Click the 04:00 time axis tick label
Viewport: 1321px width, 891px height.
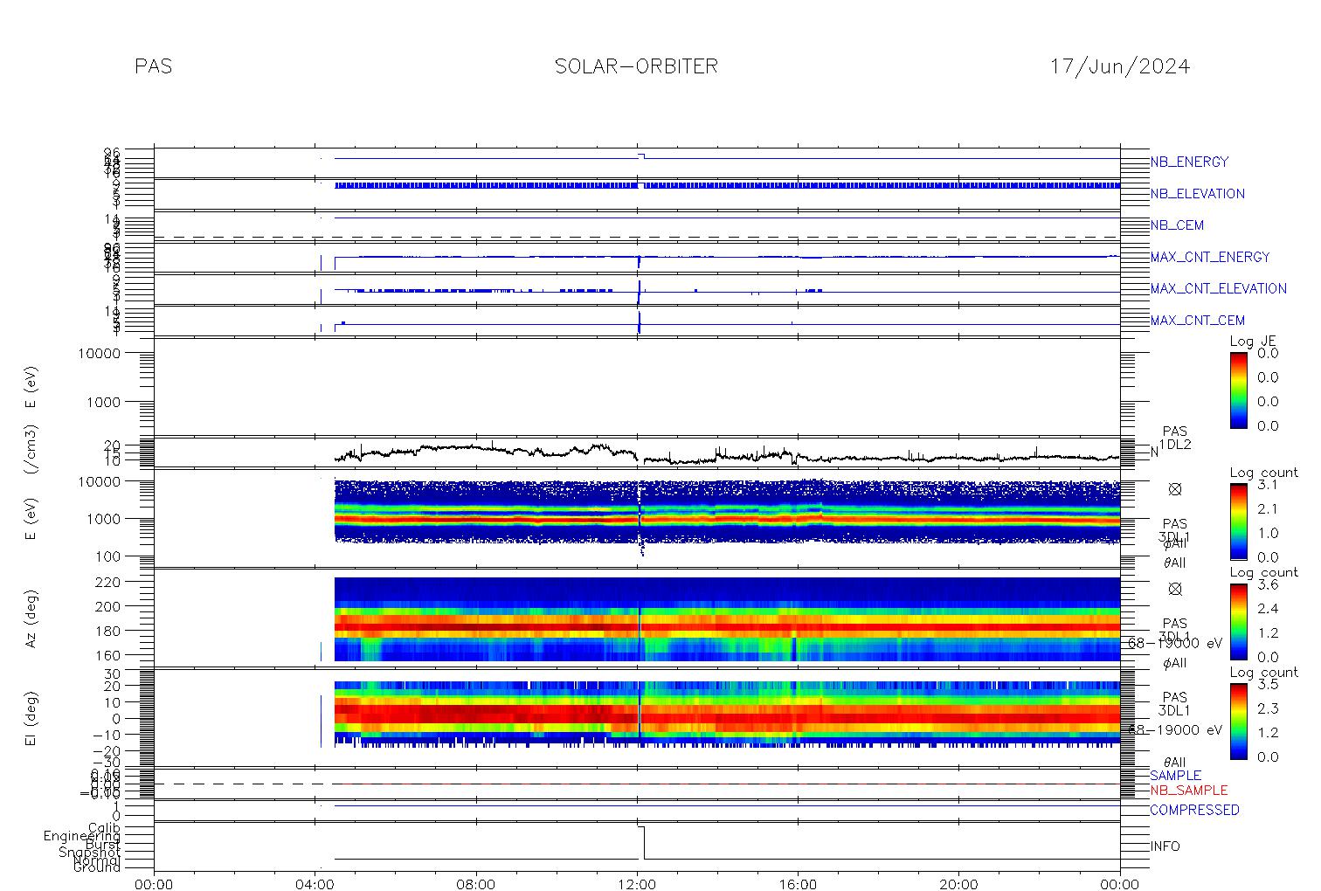coord(315,884)
